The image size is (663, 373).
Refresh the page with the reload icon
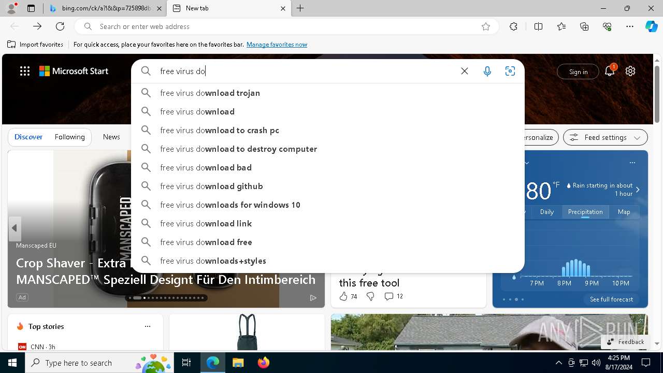tap(60, 26)
